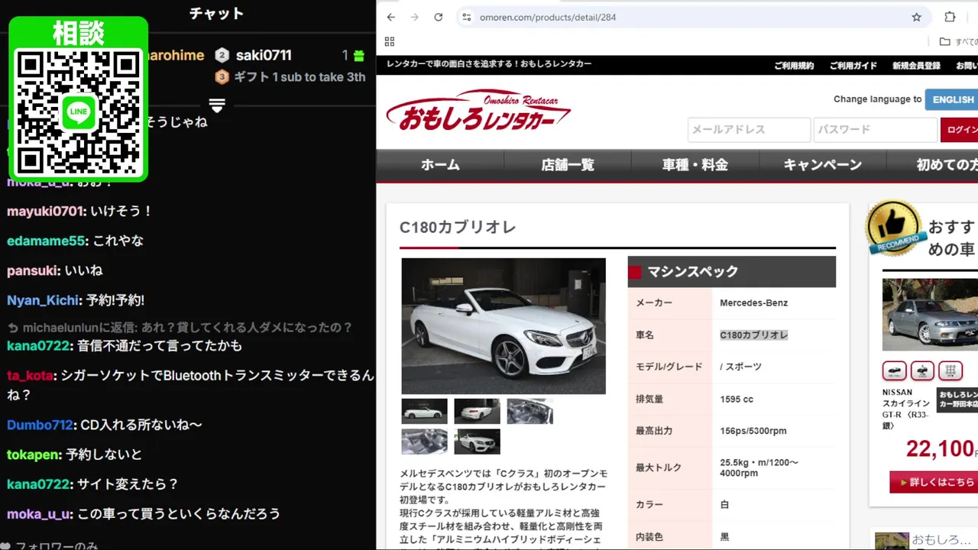
Task: Select the front-view thumbnail in bottom row
Action: click(x=478, y=442)
